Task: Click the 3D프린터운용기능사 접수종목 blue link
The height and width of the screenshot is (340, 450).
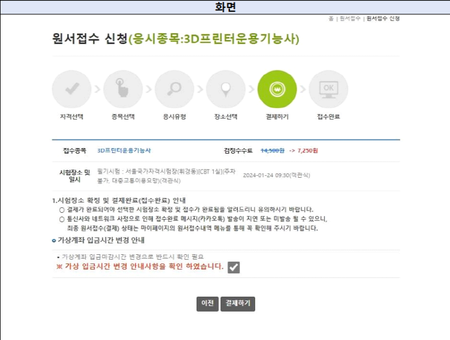Action: [x=124, y=151]
